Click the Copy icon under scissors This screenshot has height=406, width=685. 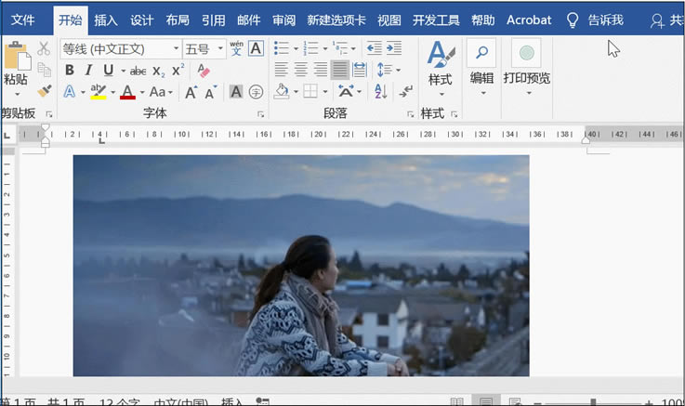44,70
